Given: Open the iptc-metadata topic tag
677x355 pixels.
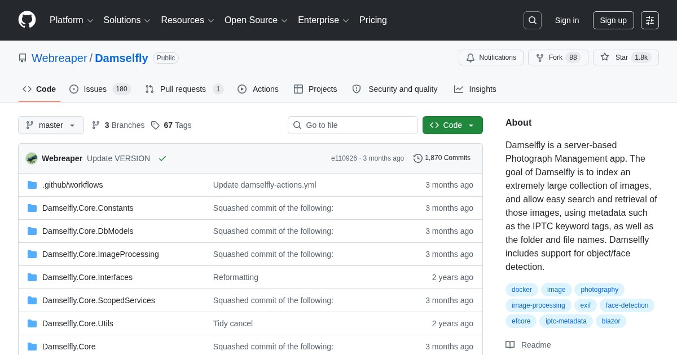Looking at the screenshot, I should [566, 321].
